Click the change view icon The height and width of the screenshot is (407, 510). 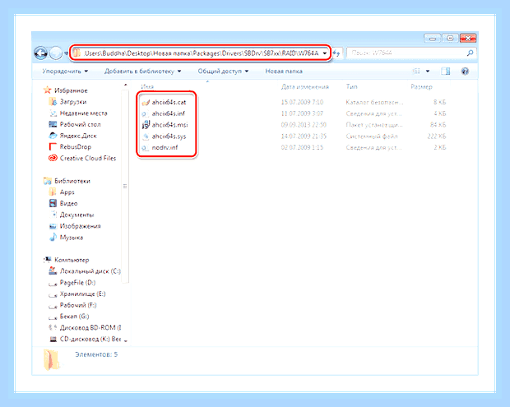tap(416, 72)
